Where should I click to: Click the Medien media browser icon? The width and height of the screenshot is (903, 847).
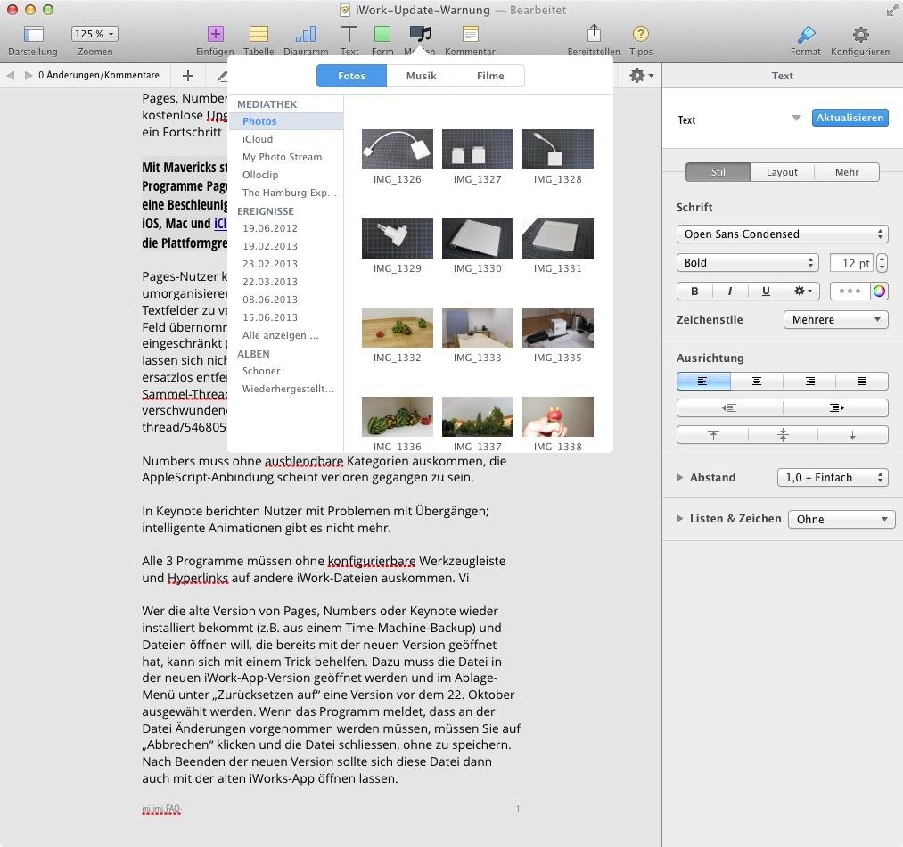click(x=421, y=34)
